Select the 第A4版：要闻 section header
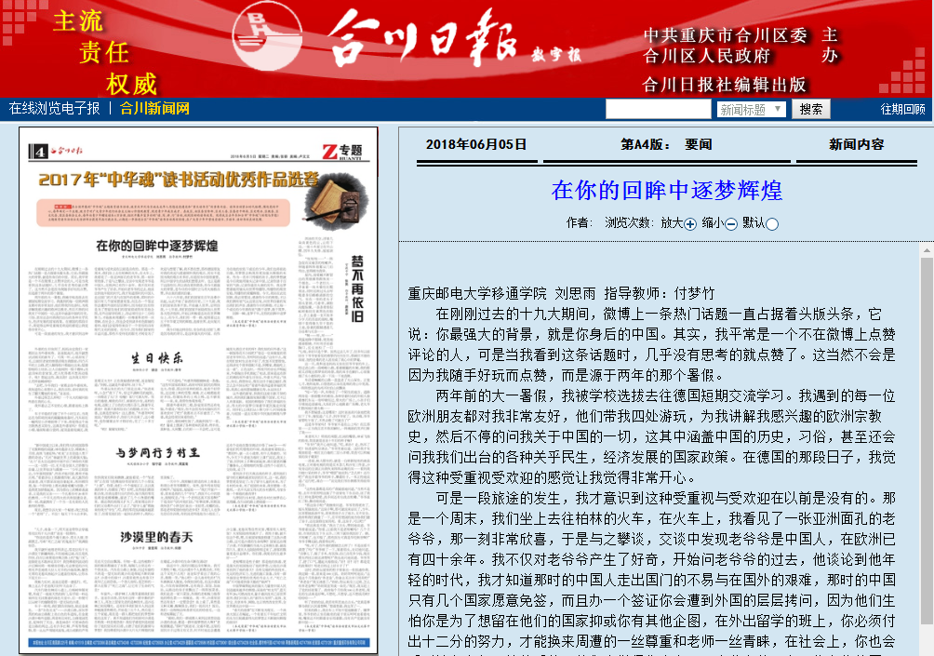The image size is (934, 656). pyautogui.click(x=666, y=144)
